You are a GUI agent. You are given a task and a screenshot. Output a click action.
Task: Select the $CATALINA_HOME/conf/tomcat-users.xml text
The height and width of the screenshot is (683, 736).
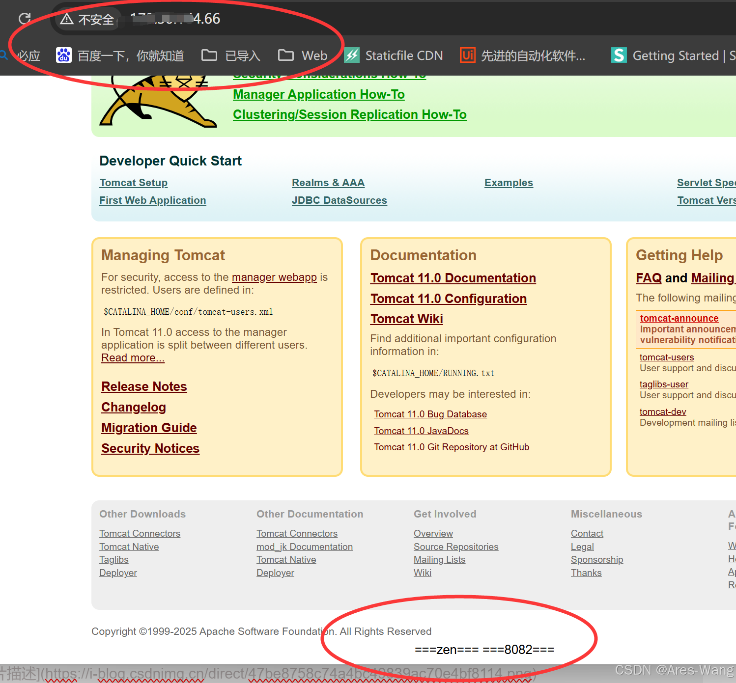[x=188, y=312]
